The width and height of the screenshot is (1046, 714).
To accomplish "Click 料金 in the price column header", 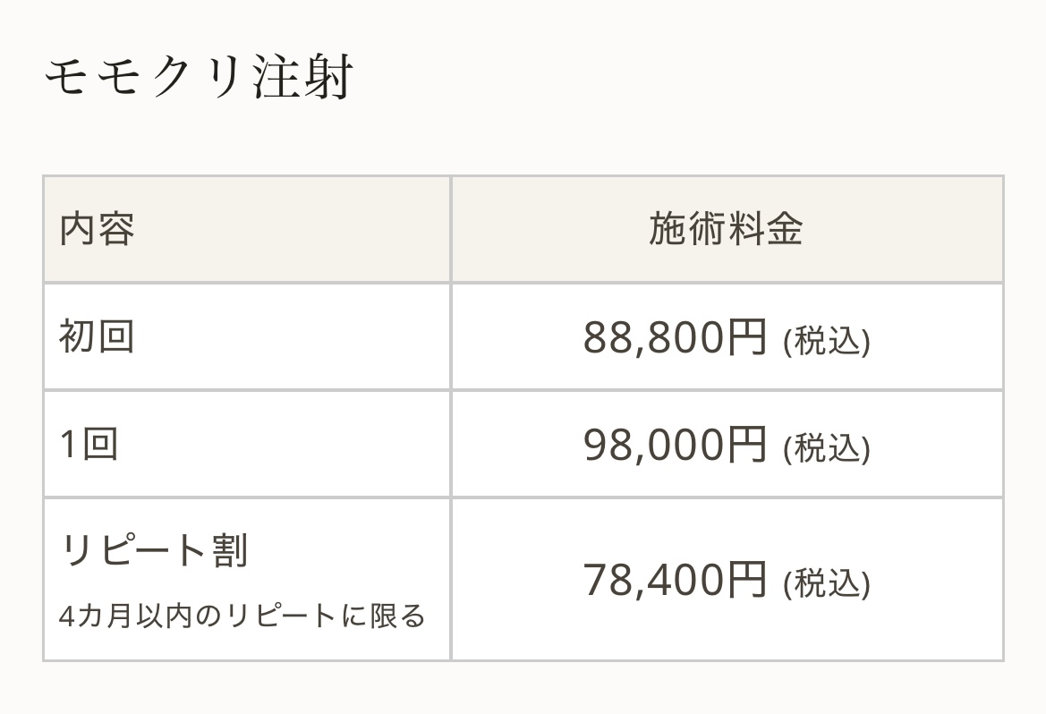I will pyautogui.click(x=765, y=229).
